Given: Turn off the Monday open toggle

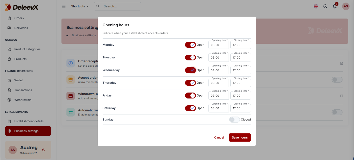Looking at the screenshot, I should click(190, 45).
